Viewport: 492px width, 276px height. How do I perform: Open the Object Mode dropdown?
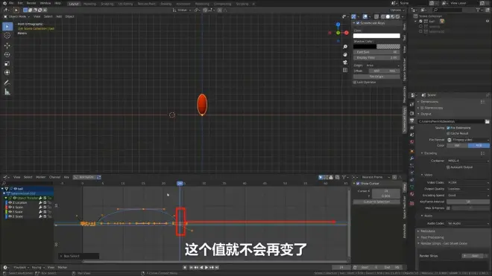17,16
